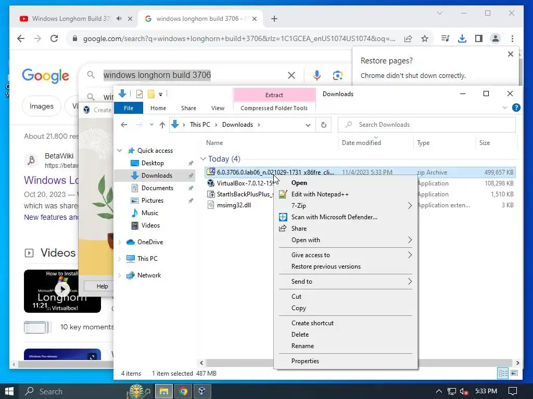The height and width of the screenshot is (399, 533).
Task: Mute the YouTube tab audio
Action: [x=119, y=18]
